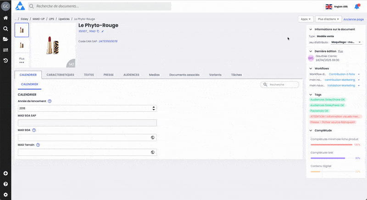Collapse Informations sur le document section

click(311, 29)
